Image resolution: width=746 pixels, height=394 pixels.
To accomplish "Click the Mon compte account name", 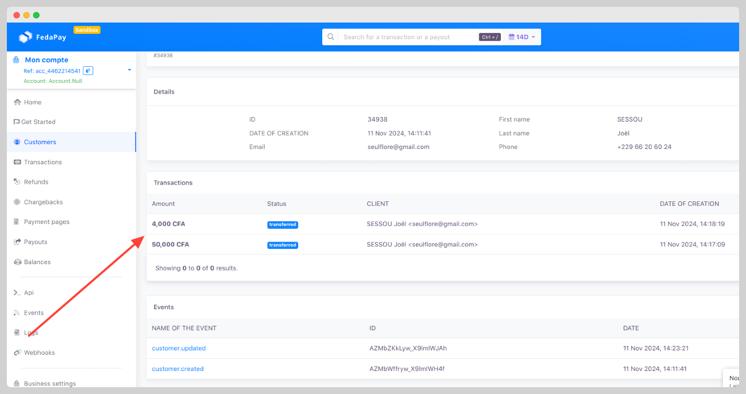I will coord(47,60).
